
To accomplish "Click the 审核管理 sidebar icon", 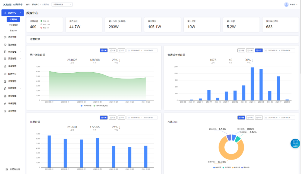I will 5,104.
